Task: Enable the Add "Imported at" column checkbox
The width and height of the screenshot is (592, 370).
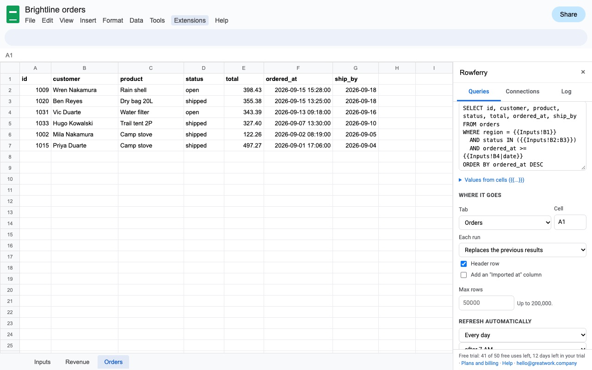Action: point(463,275)
